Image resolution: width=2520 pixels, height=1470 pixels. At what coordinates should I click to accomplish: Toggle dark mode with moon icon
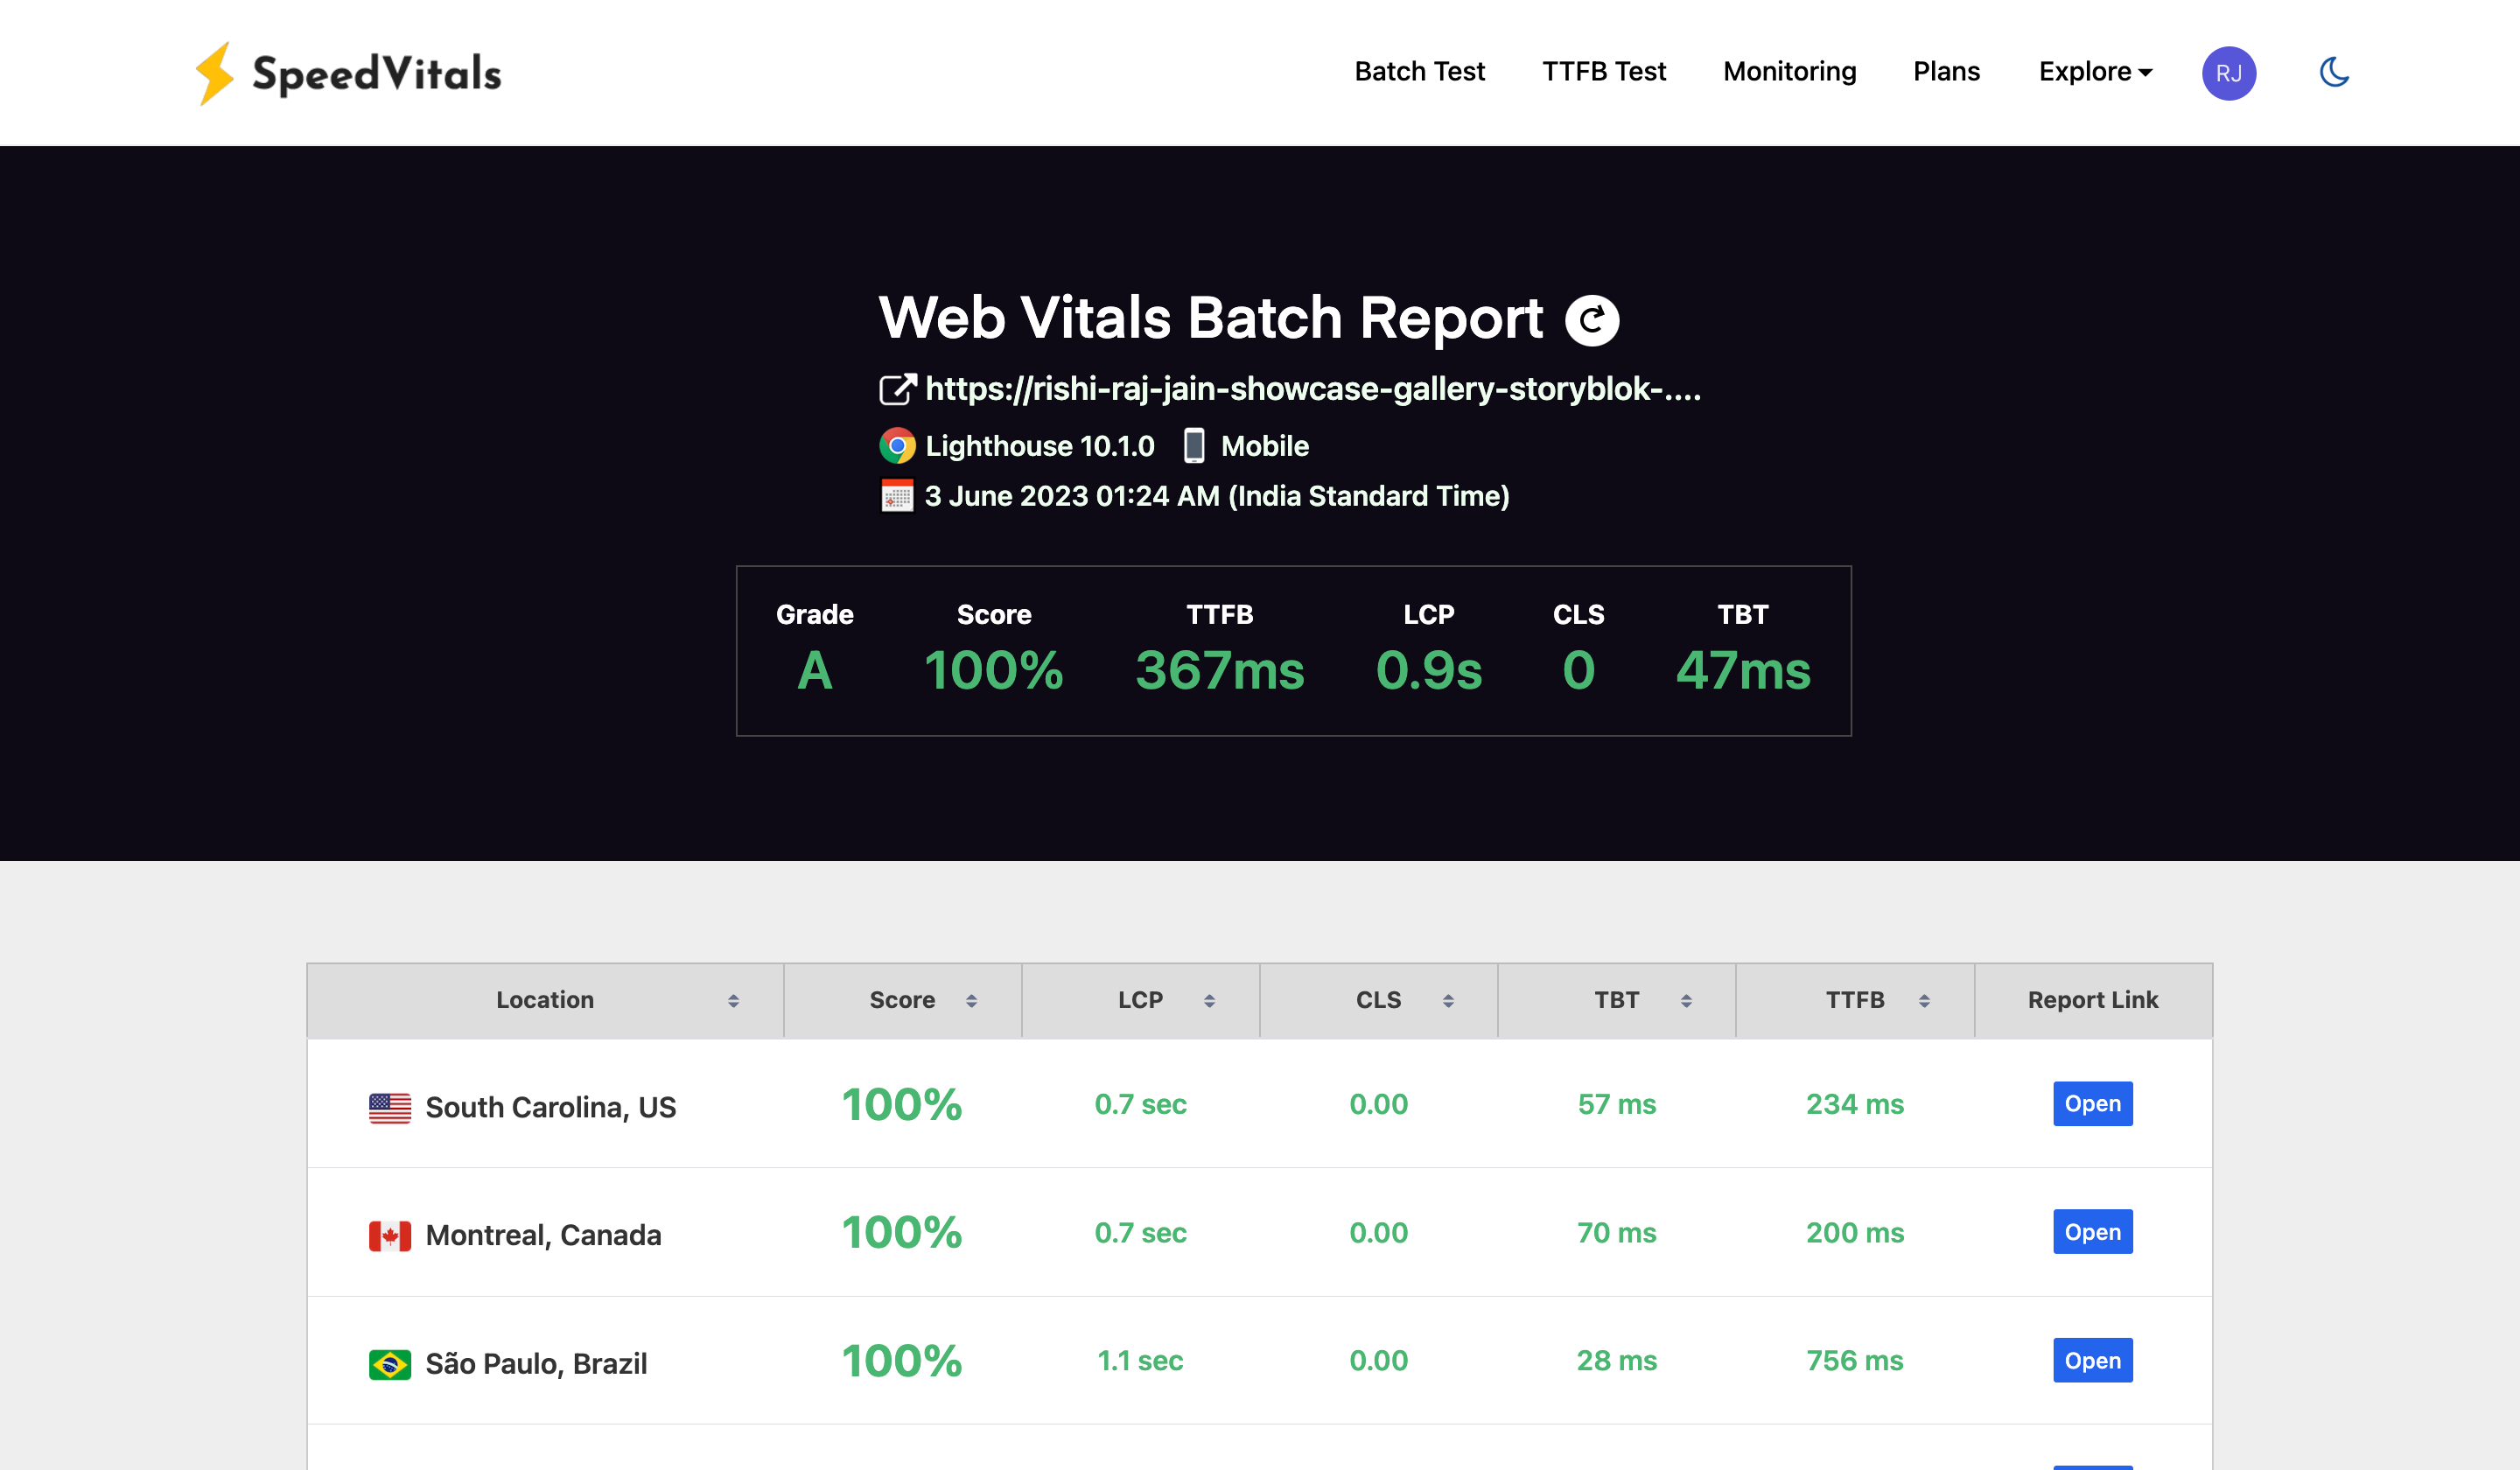2334,72
